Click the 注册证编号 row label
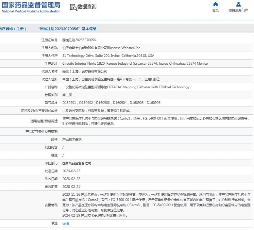This screenshot has width=254, height=230. [x=49, y=40]
